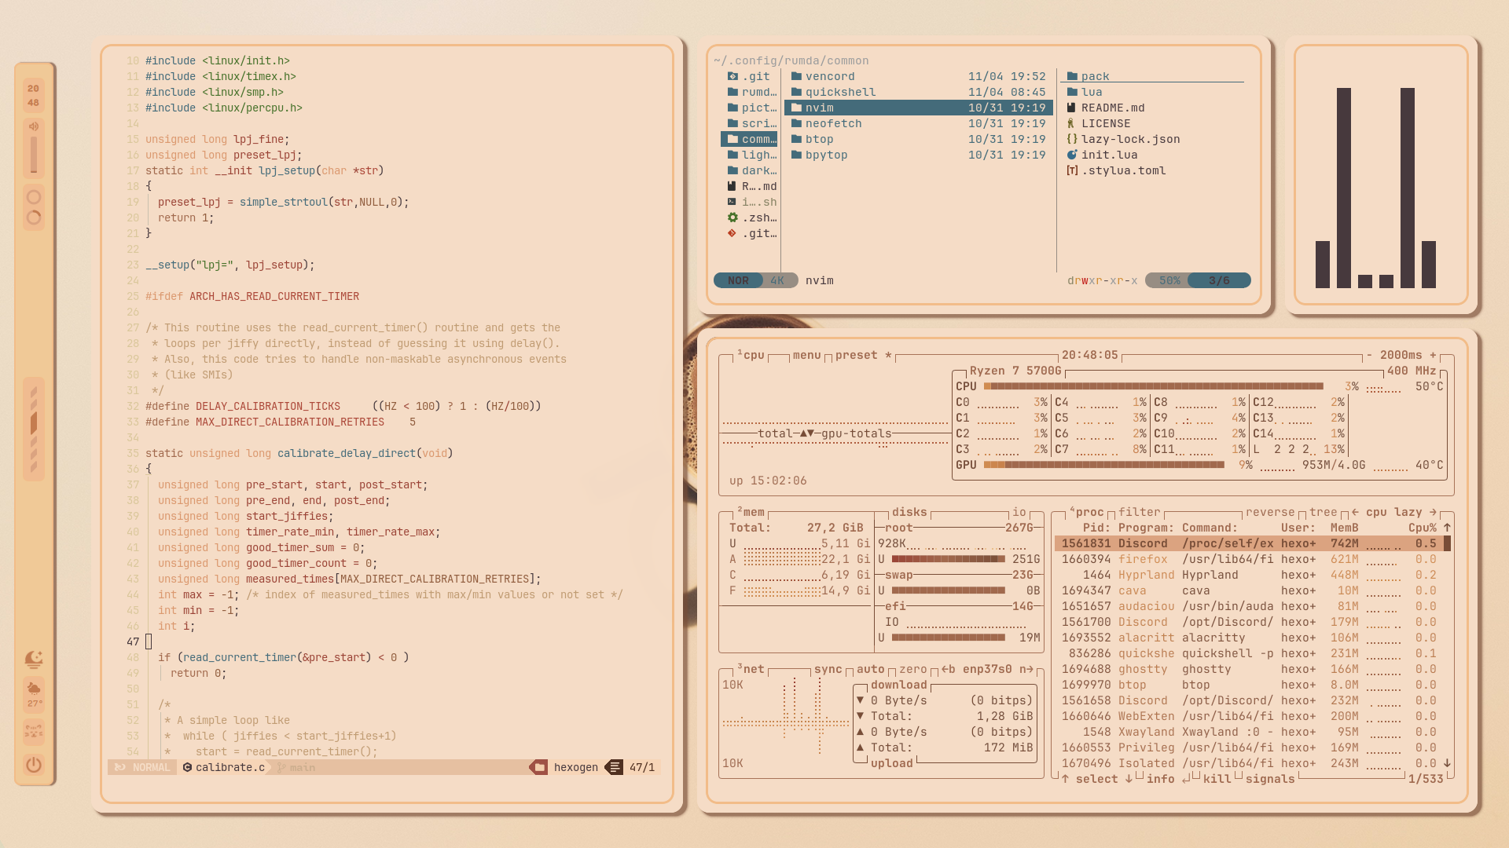This screenshot has width=1509, height=848.
Task: Toggle reverse sorting in proc panel
Action: click(1269, 512)
